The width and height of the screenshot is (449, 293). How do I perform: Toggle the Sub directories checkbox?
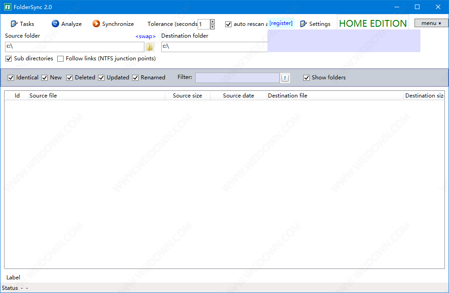click(x=9, y=59)
